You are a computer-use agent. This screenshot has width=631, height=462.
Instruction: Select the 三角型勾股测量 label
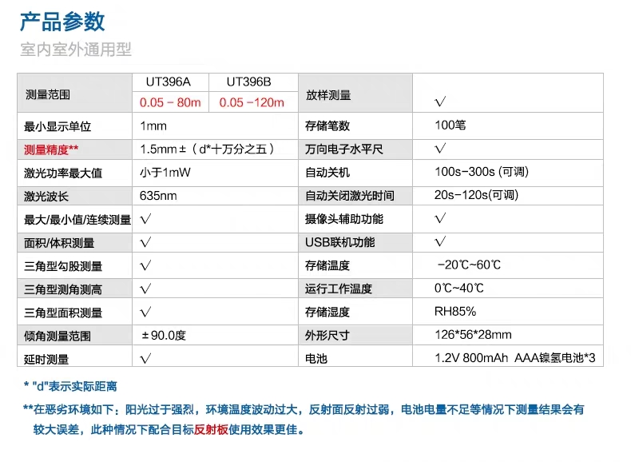pos(63,266)
